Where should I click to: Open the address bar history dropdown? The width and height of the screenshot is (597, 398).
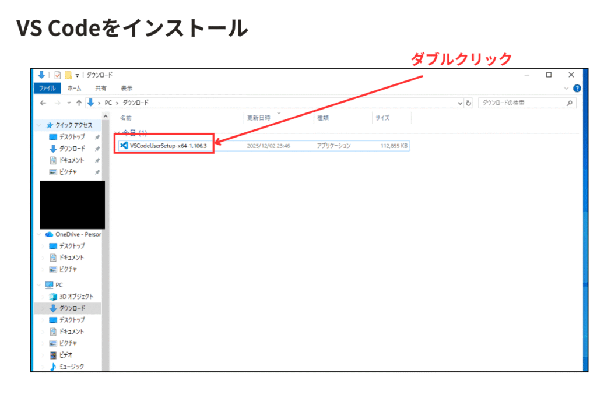click(460, 103)
